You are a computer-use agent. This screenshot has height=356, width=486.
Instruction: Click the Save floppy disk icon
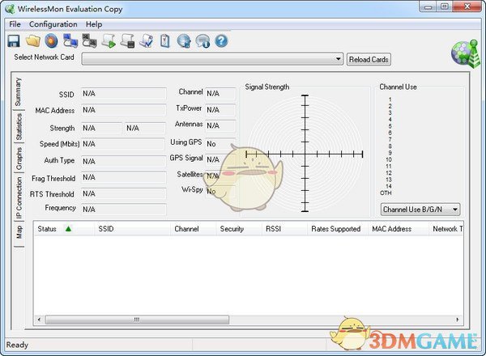coord(14,41)
